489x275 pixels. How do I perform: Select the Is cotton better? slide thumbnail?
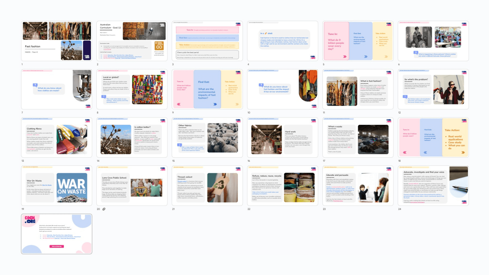point(132,138)
